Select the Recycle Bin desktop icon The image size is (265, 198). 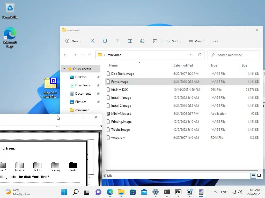point(10,11)
